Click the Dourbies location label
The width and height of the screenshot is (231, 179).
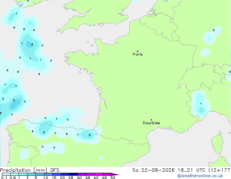[151, 123]
